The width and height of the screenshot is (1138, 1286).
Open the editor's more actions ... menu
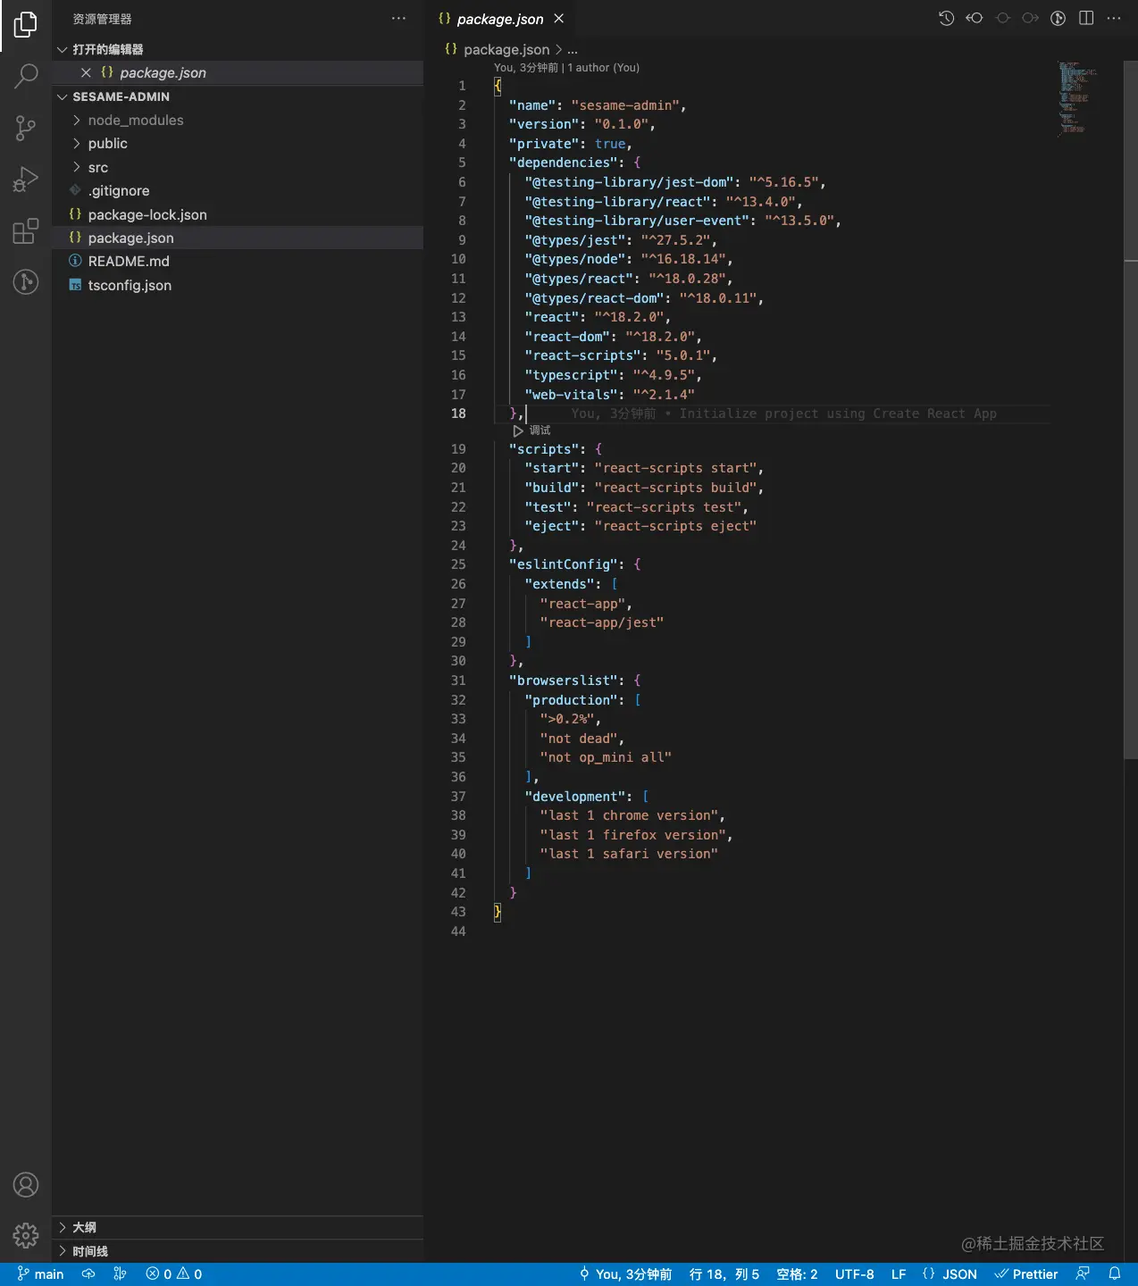[1113, 18]
